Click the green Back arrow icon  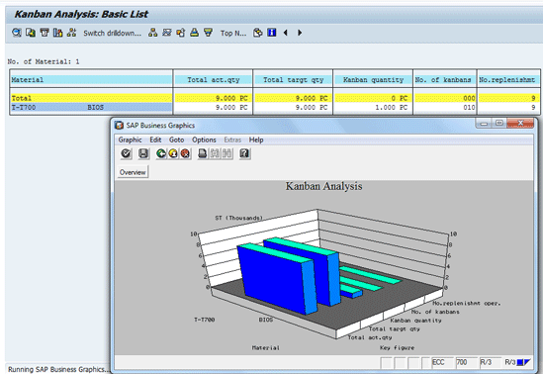160,153
